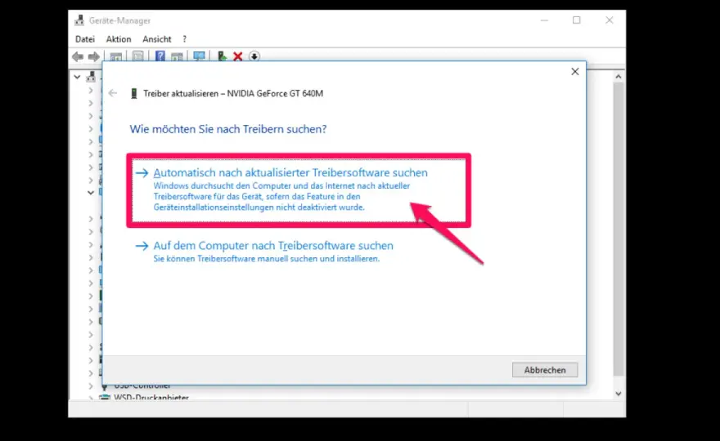Select the USB-Controller tree entry

(x=142, y=386)
